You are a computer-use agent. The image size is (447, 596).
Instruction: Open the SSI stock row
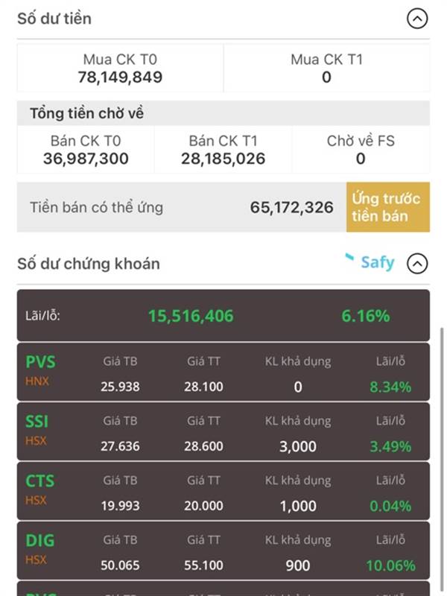(223, 432)
